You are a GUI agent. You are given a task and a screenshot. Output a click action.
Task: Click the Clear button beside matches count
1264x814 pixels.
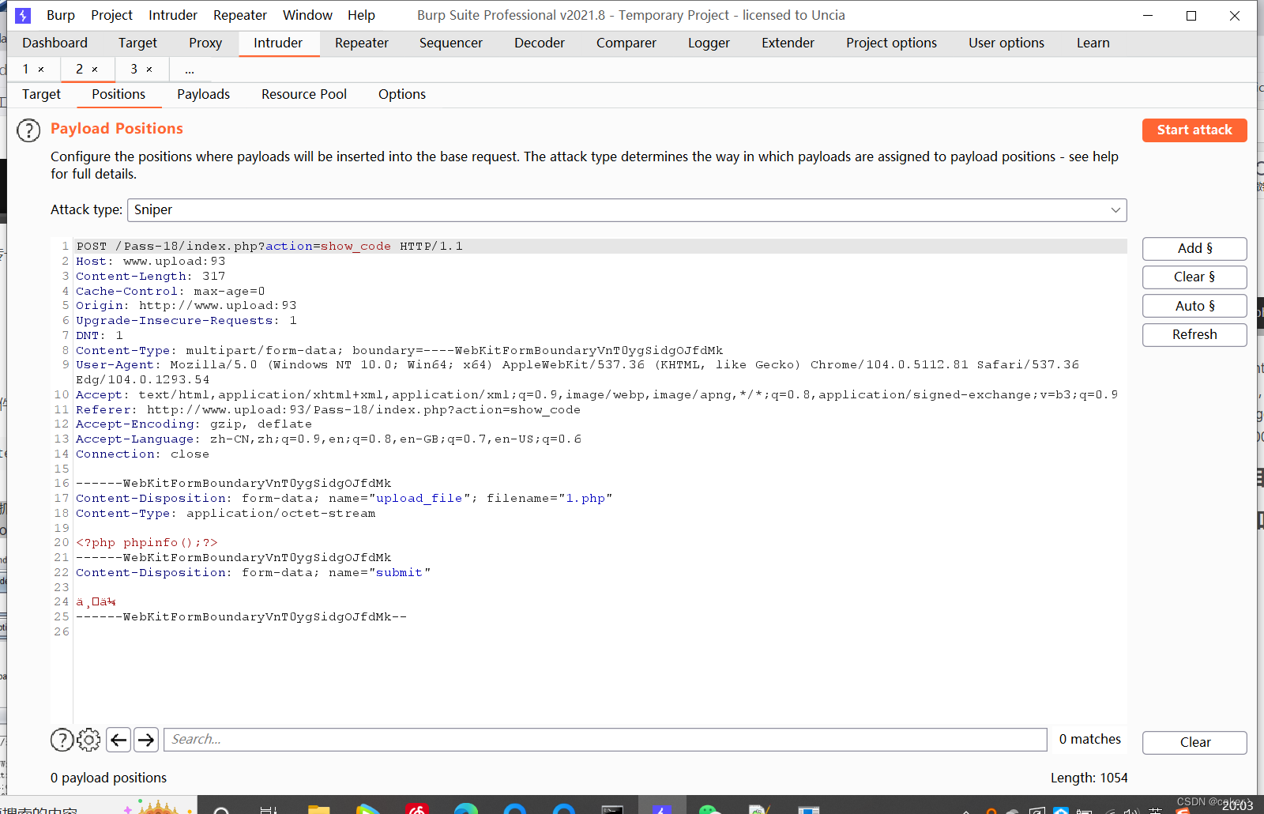tap(1194, 743)
